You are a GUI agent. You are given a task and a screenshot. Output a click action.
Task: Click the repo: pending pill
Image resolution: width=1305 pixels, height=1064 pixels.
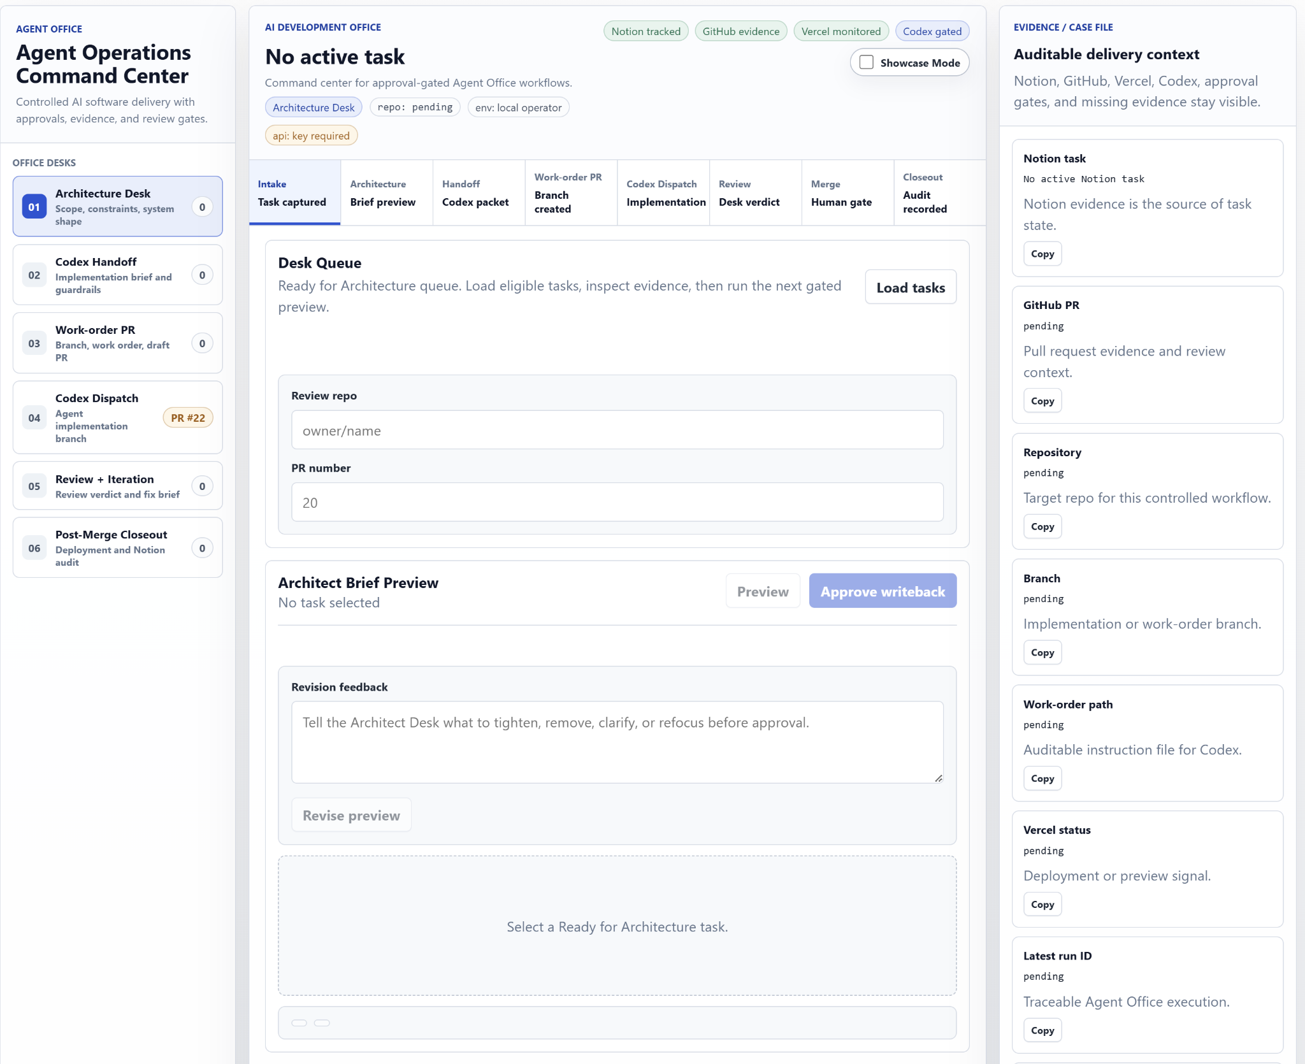tap(415, 107)
